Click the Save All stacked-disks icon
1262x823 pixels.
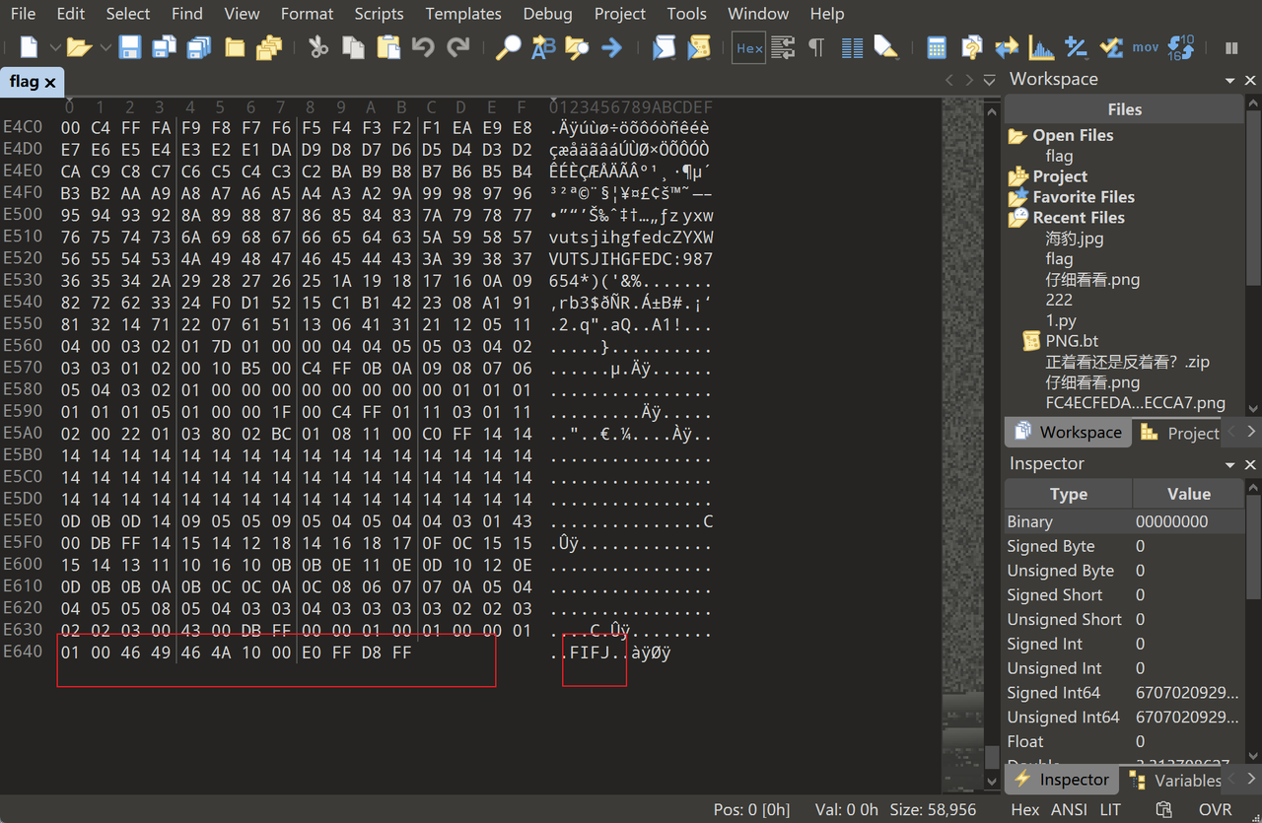click(x=199, y=46)
